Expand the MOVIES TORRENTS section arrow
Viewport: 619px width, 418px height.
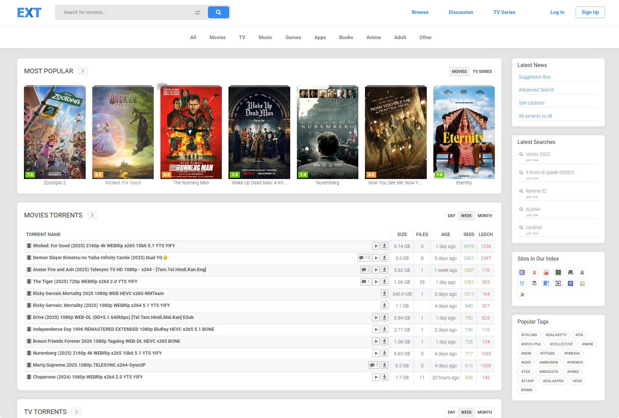(x=92, y=215)
